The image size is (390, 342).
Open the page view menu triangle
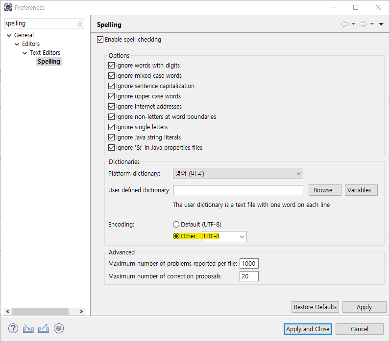381,24
